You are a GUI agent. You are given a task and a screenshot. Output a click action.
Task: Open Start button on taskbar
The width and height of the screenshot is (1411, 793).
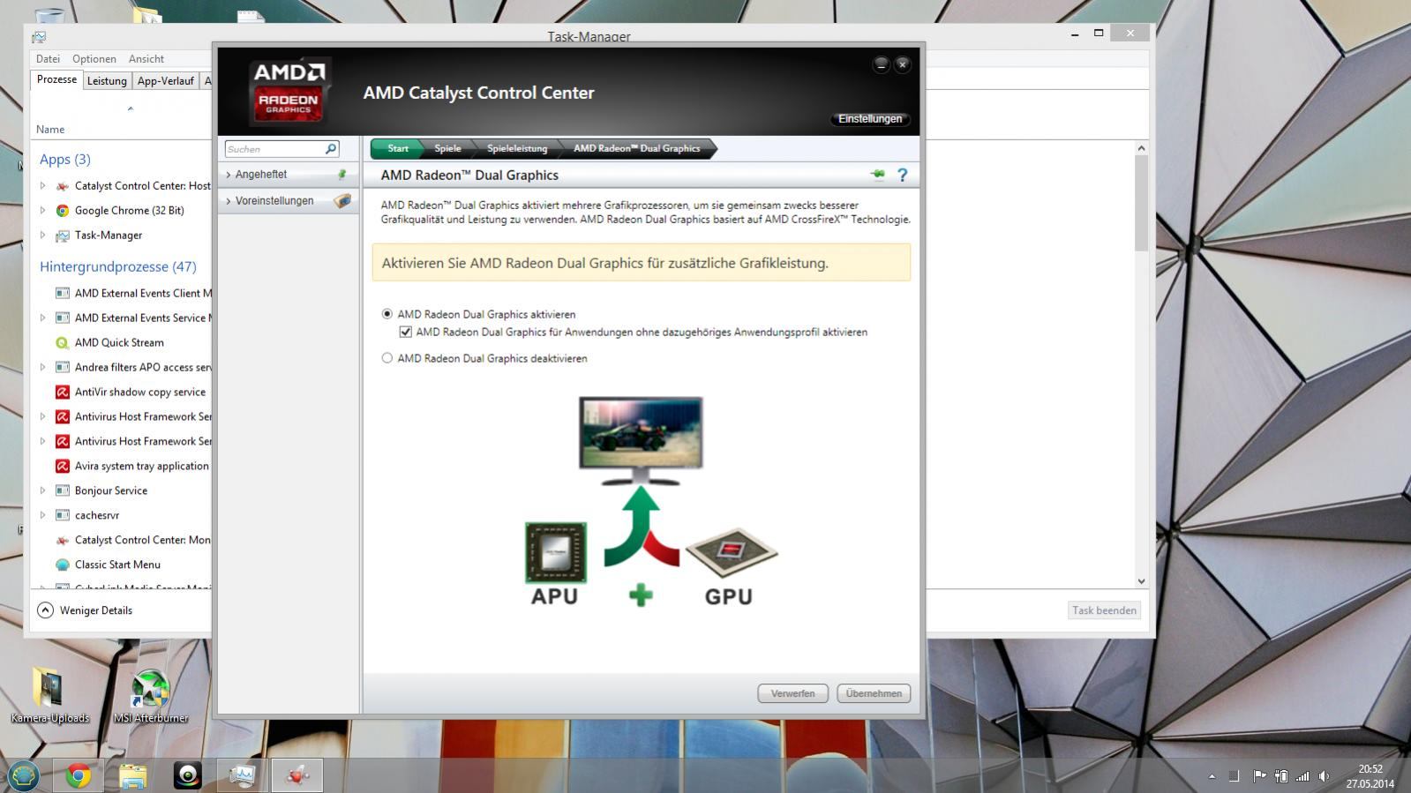(x=24, y=775)
